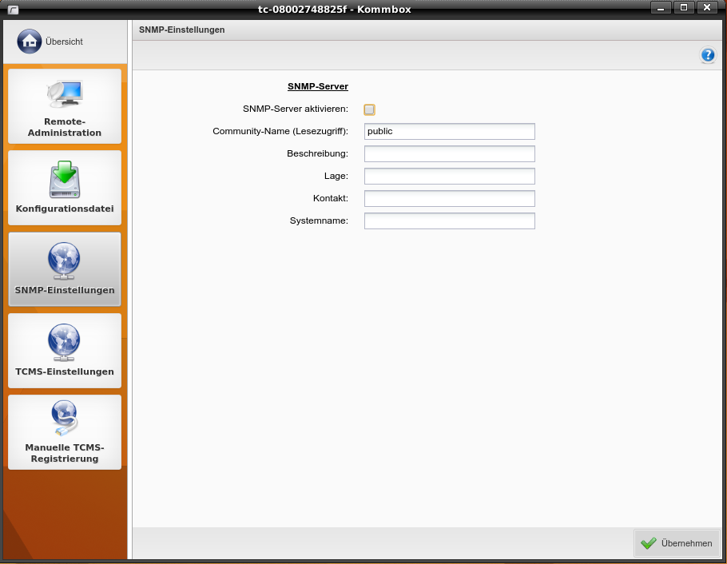Click the 'SNMP-Server aktivieren:' label
Screen dimensions: 727x564
[x=296, y=109]
